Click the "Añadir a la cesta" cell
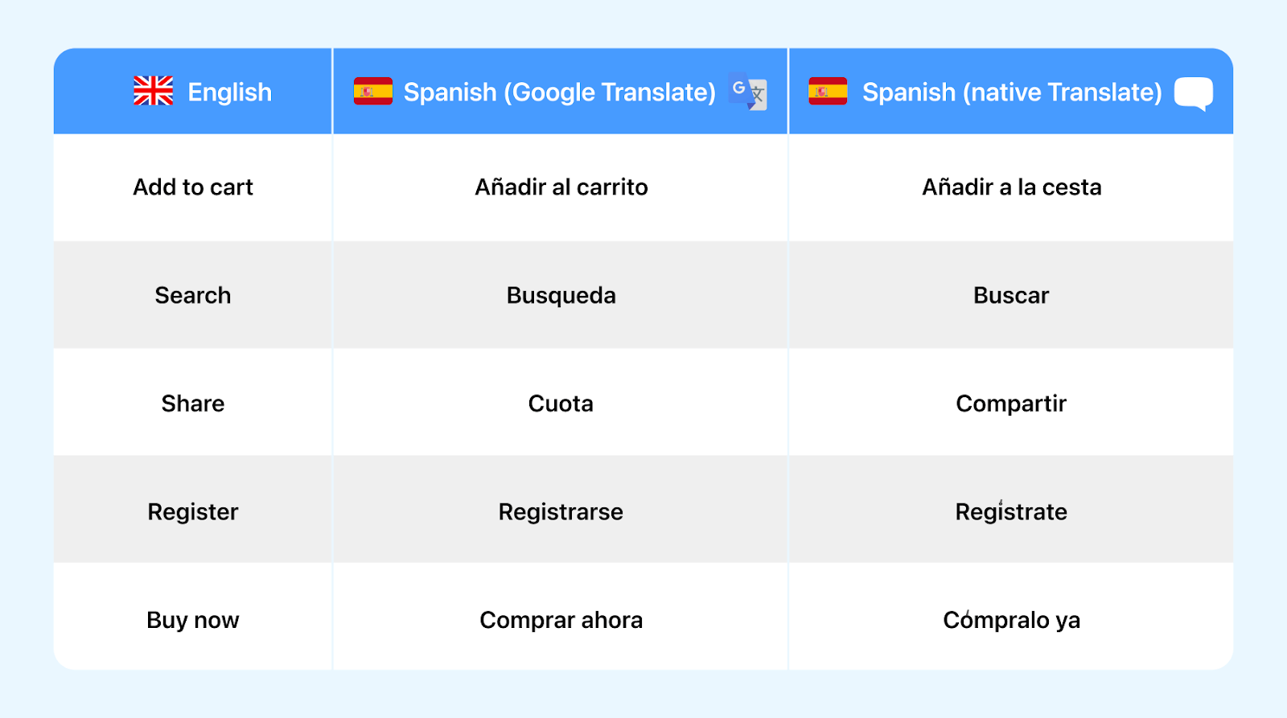Image resolution: width=1287 pixels, height=718 pixels. tap(1011, 187)
